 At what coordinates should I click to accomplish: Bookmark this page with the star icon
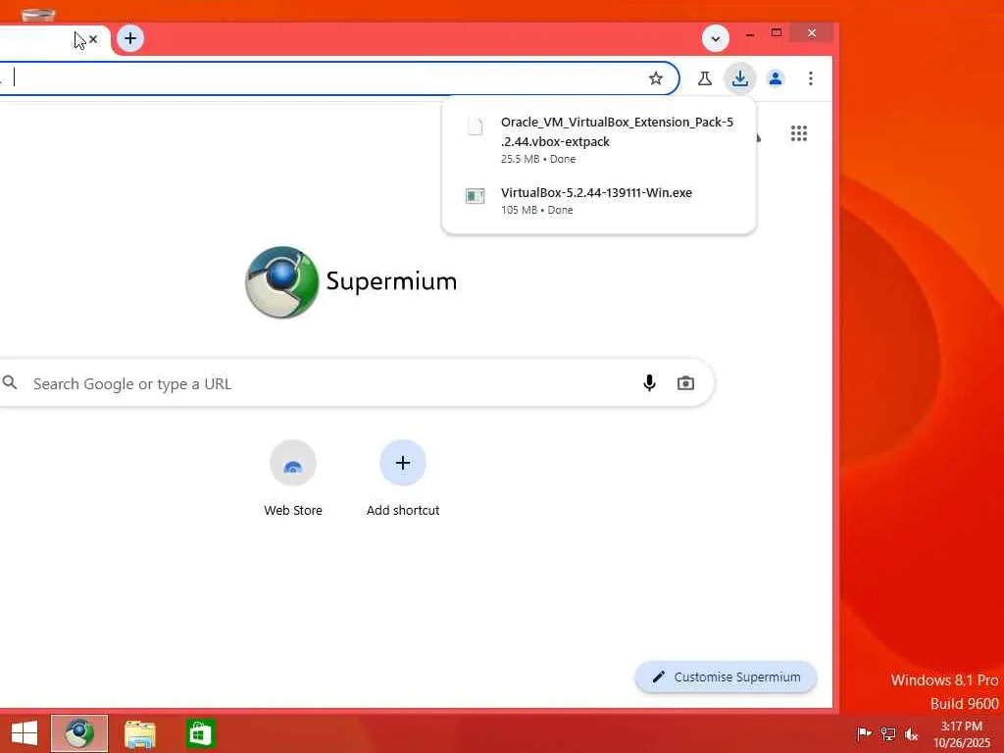click(656, 78)
